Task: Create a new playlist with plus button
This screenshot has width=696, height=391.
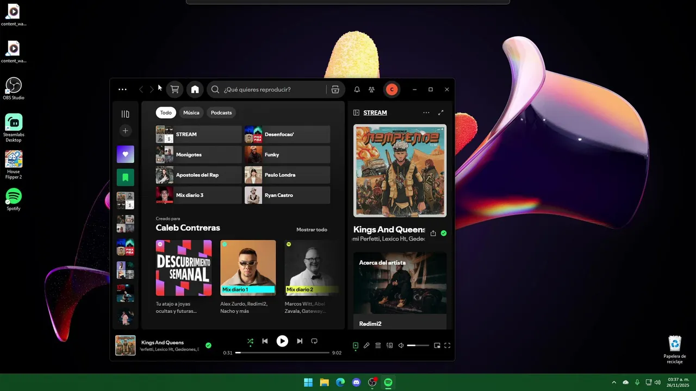Action: pos(125,131)
